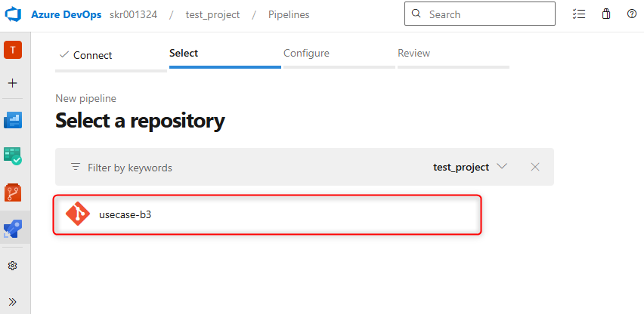
Task: Open the Marketplace shopping bag icon
Action: coord(605,14)
